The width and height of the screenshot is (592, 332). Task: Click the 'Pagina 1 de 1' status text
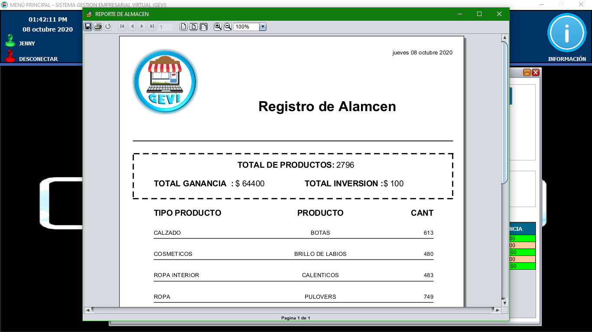(x=296, y=318)
